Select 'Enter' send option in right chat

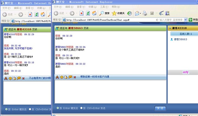(x=58, y=108)
